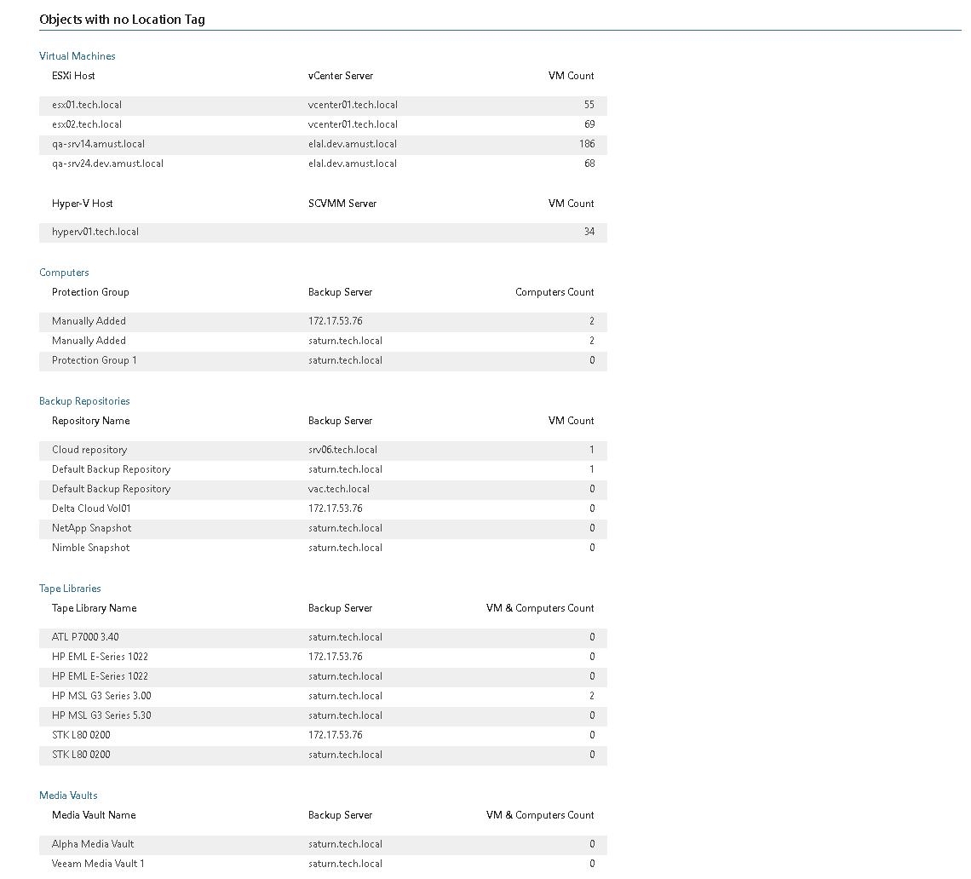Click vac.tech.local backup server cell
Image resolution: width=971 pixels, height=879 pixels.
(339, 489)
